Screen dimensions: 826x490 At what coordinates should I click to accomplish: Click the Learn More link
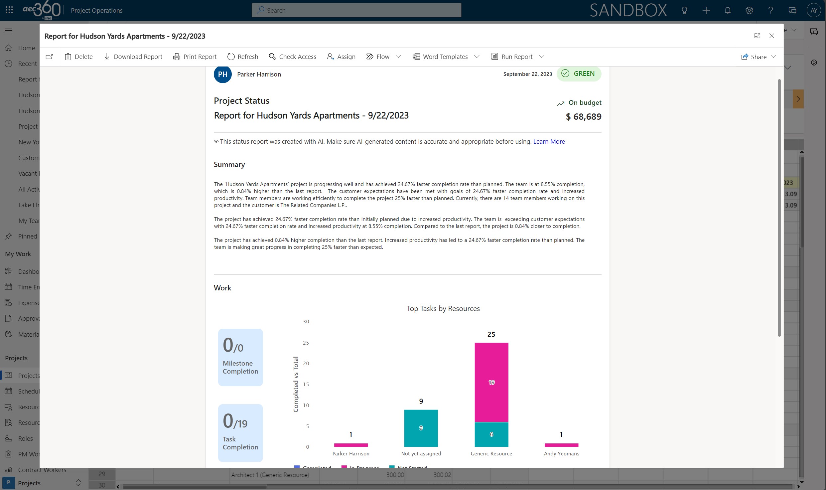pyautogui.click(x=549, y=141)
